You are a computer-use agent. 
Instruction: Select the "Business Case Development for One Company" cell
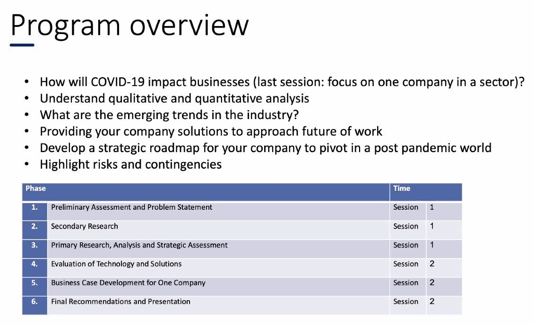(128, 283)
